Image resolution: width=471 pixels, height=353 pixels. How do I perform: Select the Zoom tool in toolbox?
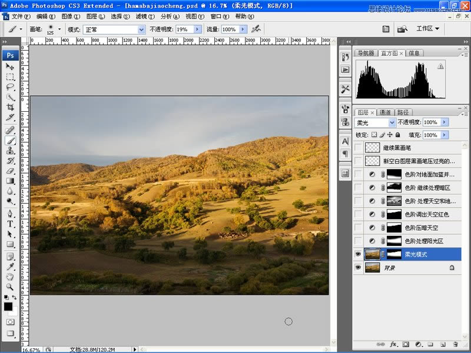pos(10,286)
